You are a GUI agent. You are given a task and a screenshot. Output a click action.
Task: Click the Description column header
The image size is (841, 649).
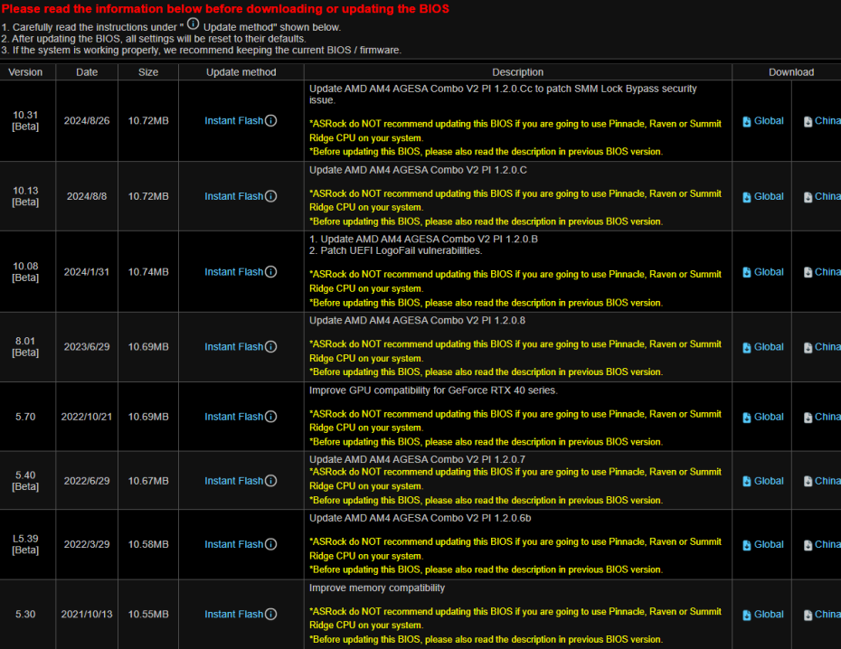(x=517, y=71)
